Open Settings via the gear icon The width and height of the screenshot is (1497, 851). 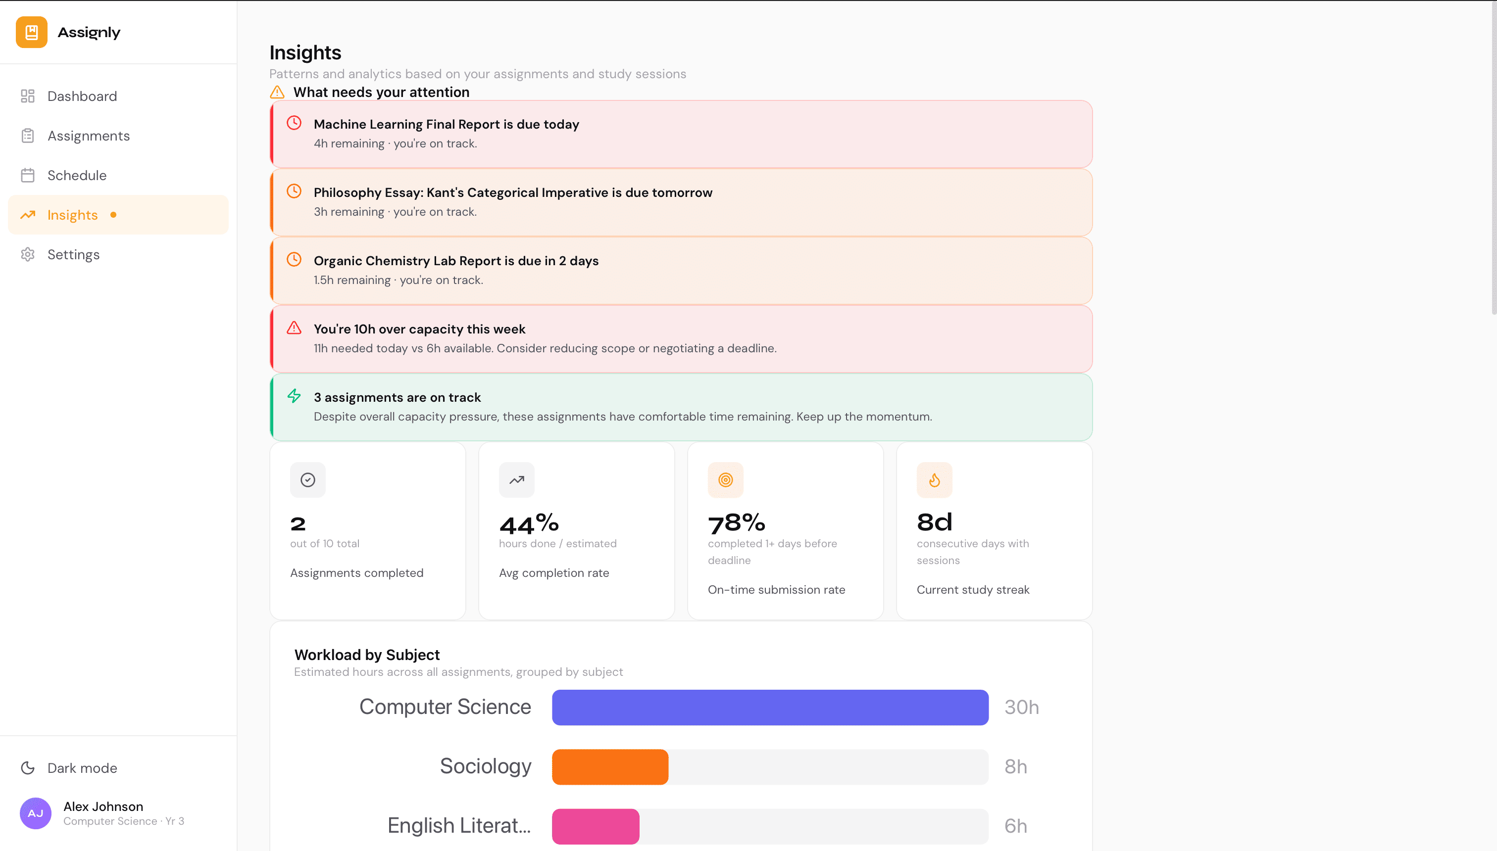pos(28,254)
